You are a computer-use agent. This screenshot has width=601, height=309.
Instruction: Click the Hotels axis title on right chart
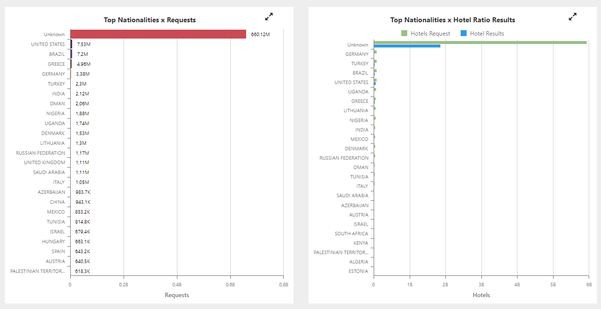(481, 295)
